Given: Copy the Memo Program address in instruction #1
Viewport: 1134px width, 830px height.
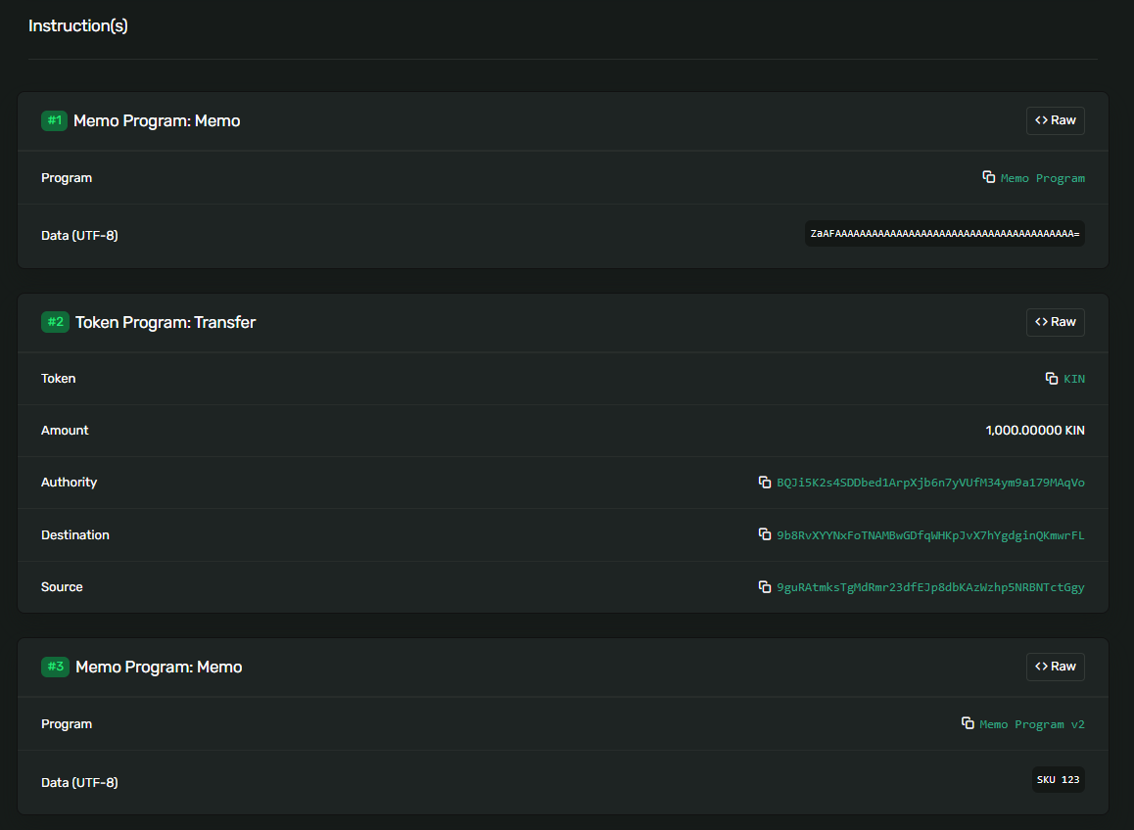Looking at the screenshot, I should coord(989,177).
